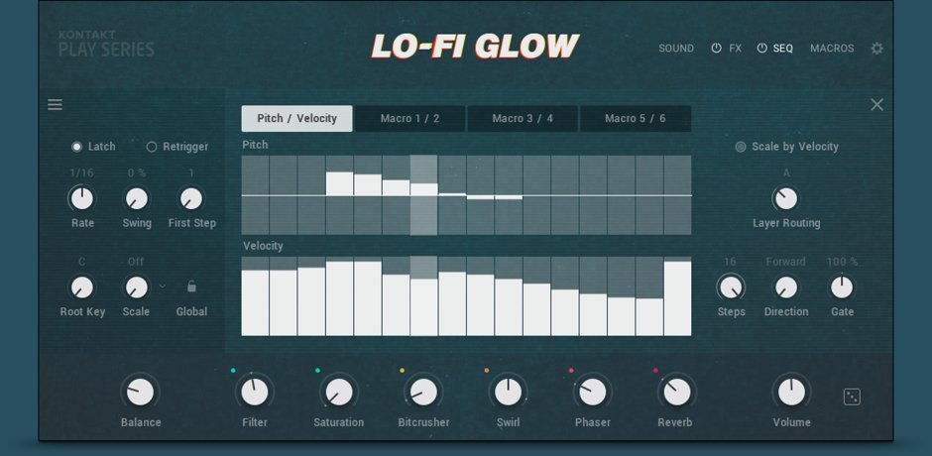Switch to the Macro 5 / 6 tab
The image size is (932, 456).
coord(635,119)
